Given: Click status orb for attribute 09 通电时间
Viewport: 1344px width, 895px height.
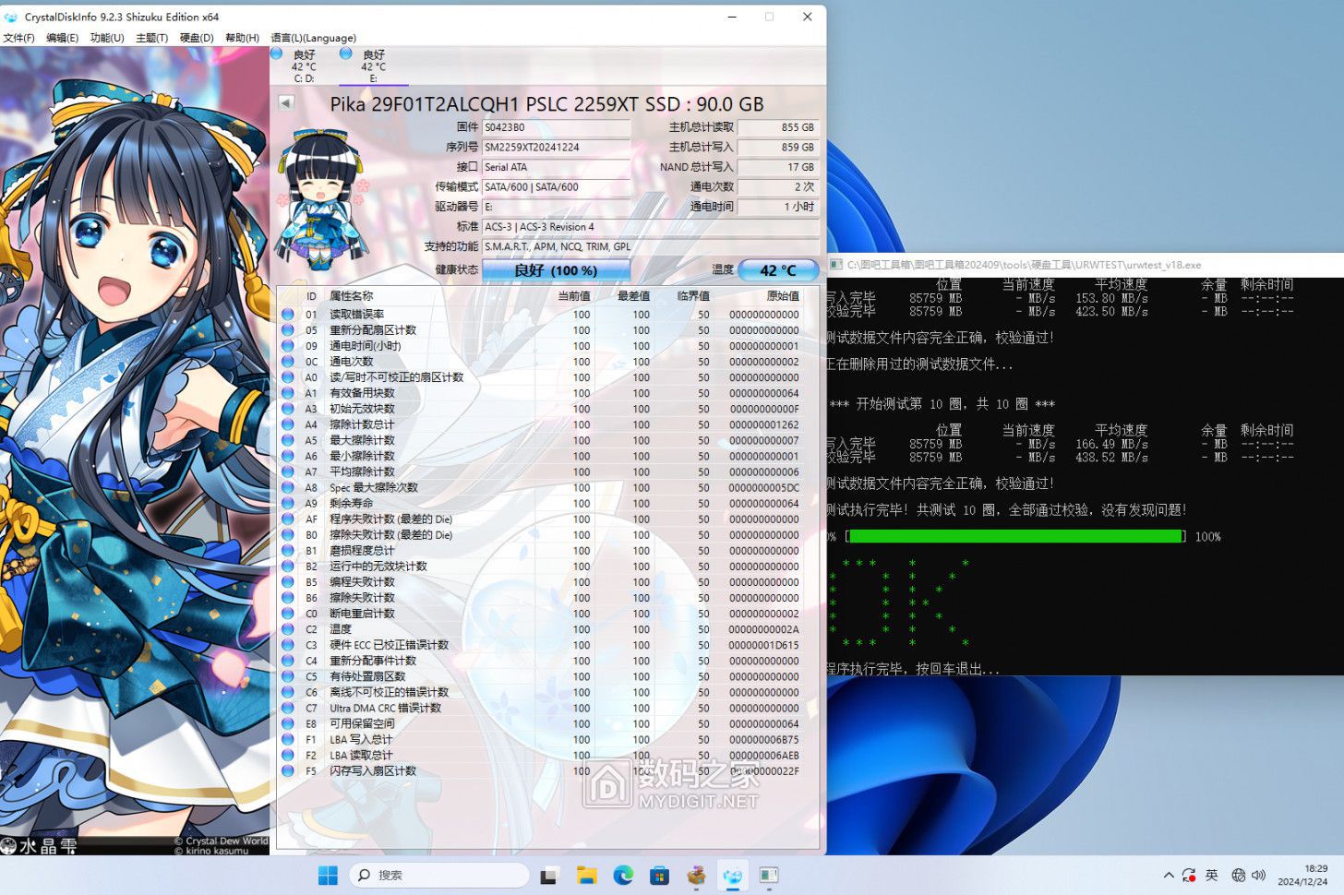Looking at the screenshot, I should pyautogui.click(x=288, y=346).
